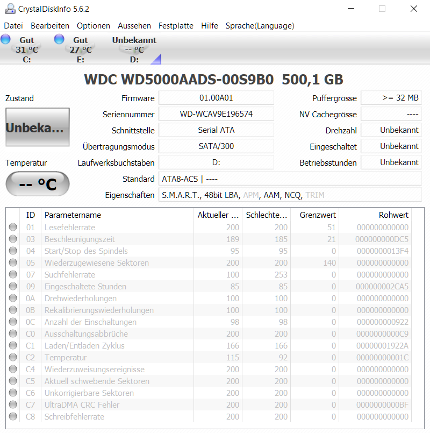Click the Drehzahl value Unbekannt
430x433 pixels.
[x=391, y=130]
